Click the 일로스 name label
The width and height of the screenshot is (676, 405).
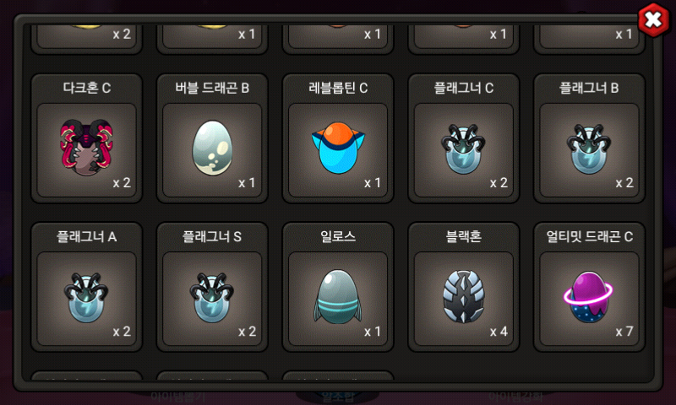(x=338, y=236)
